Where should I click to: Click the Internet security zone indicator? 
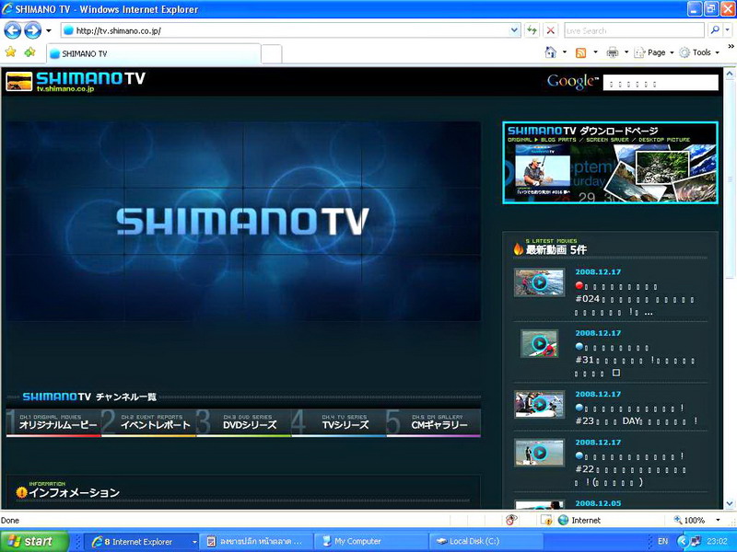click(579, 520)
